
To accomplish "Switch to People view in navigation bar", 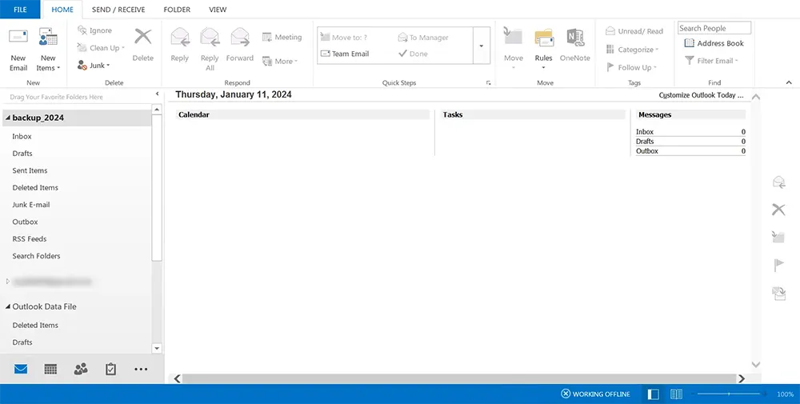I will click(x=81, y=369).
